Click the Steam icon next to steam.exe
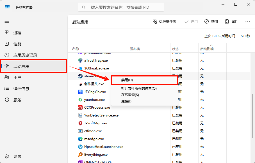This screenshot has width=255, height=163. [x=81, y=76]
